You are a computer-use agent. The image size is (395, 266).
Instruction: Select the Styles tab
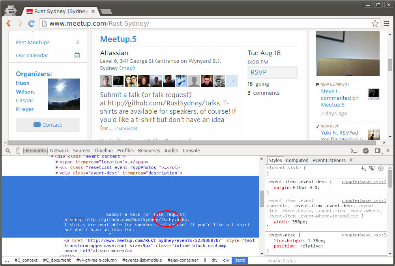click(275, 161)
